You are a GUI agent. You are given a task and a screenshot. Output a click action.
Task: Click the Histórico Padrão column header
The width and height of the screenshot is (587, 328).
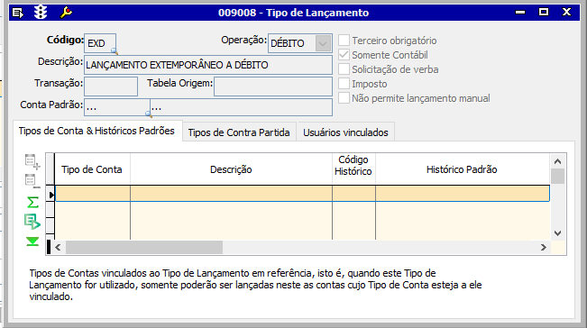coord(463,169)
